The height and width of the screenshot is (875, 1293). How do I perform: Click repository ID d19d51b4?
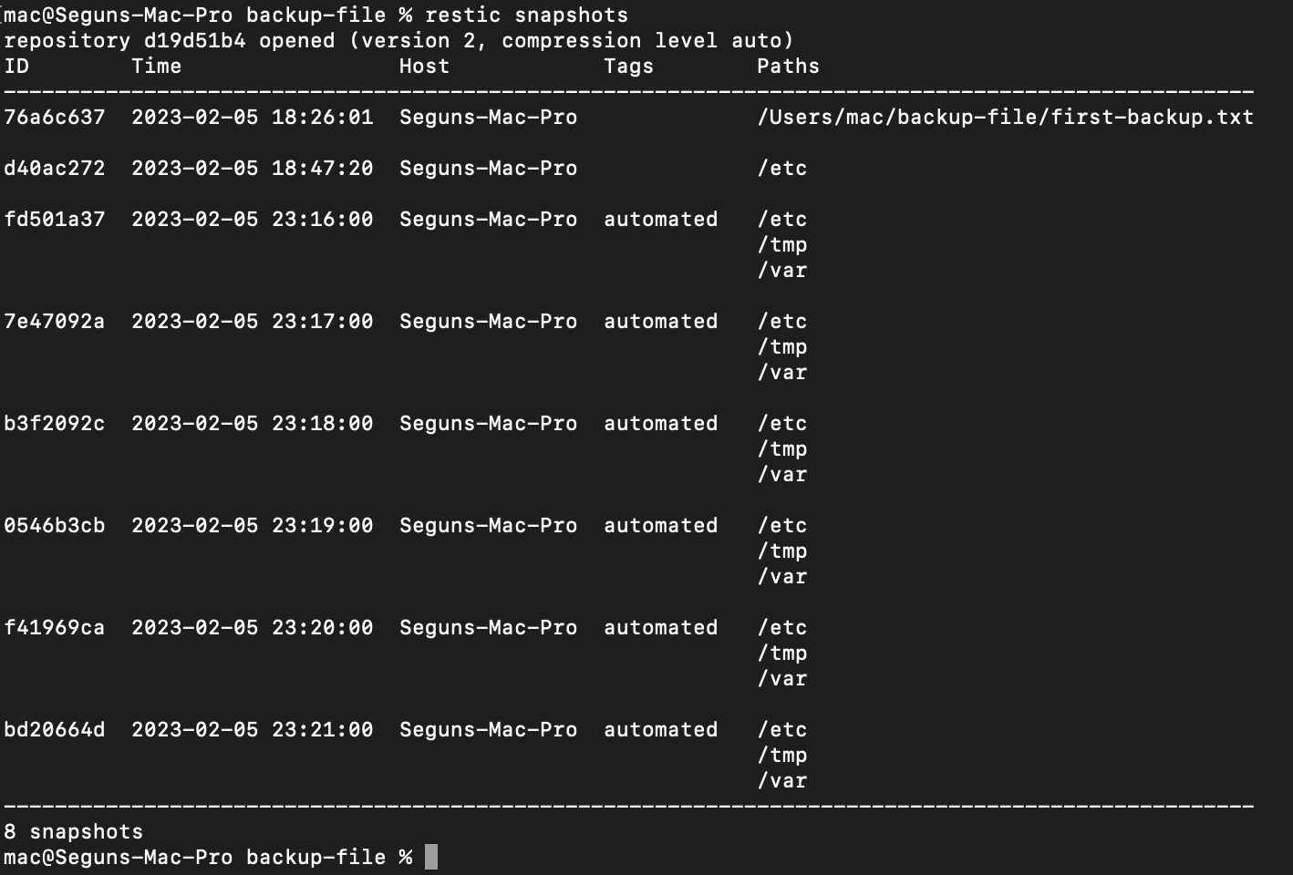194,41
